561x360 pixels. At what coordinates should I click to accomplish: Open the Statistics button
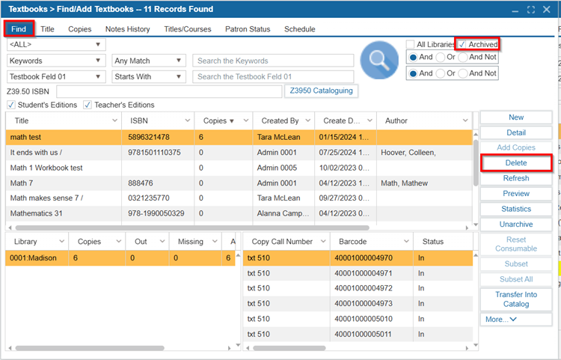click(516, 209)
